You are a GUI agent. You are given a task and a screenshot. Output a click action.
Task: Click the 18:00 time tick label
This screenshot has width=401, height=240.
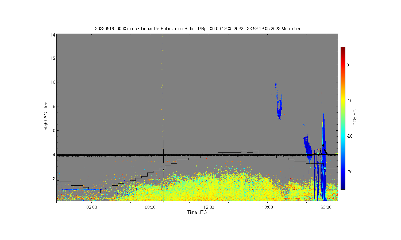pyautogui.click(x=267, y=207)
